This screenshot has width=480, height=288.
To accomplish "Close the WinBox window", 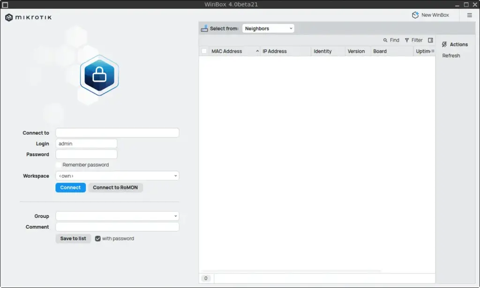I will 475,5.
